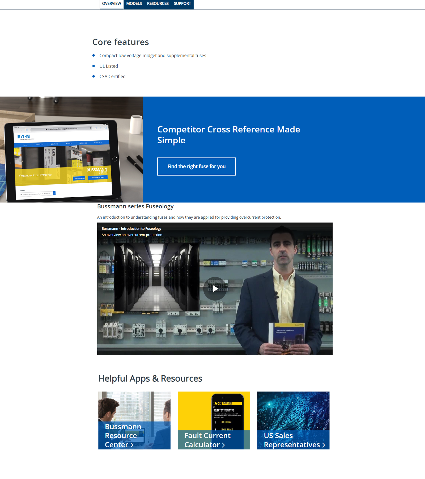Click the Bussmann series Fuseology heading
This screenshot has height=479, width=425.
pyautogui.click(x=135, y=206)
